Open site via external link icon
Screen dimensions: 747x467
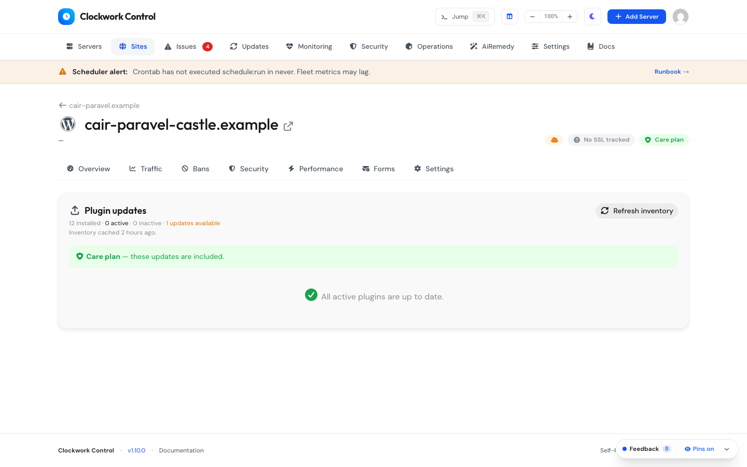pos(288,126)
